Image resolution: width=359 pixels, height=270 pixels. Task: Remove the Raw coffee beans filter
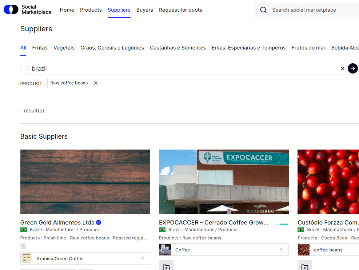96,83
